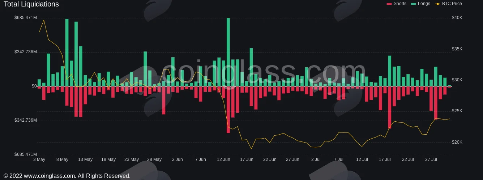483x180 pixels.
Task: Select the 17 Jul date label
Action: point(385,159)
